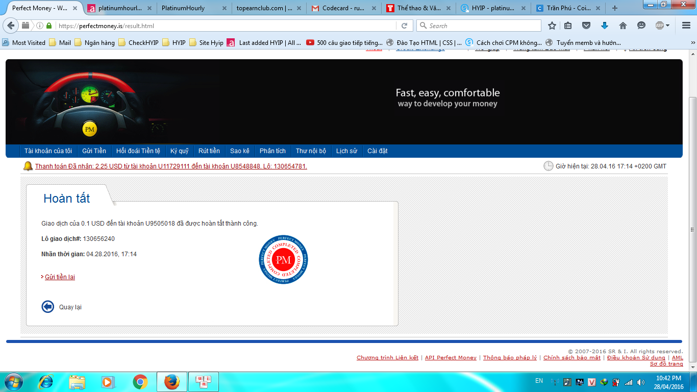The height and width of the screenshot is (392, 697).
Task: Open the Chương trình Liên kết footer link
Action: coord(387,358)
